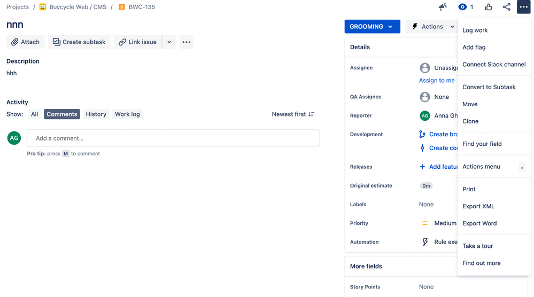Click the Create branch icon

[422, 135]
